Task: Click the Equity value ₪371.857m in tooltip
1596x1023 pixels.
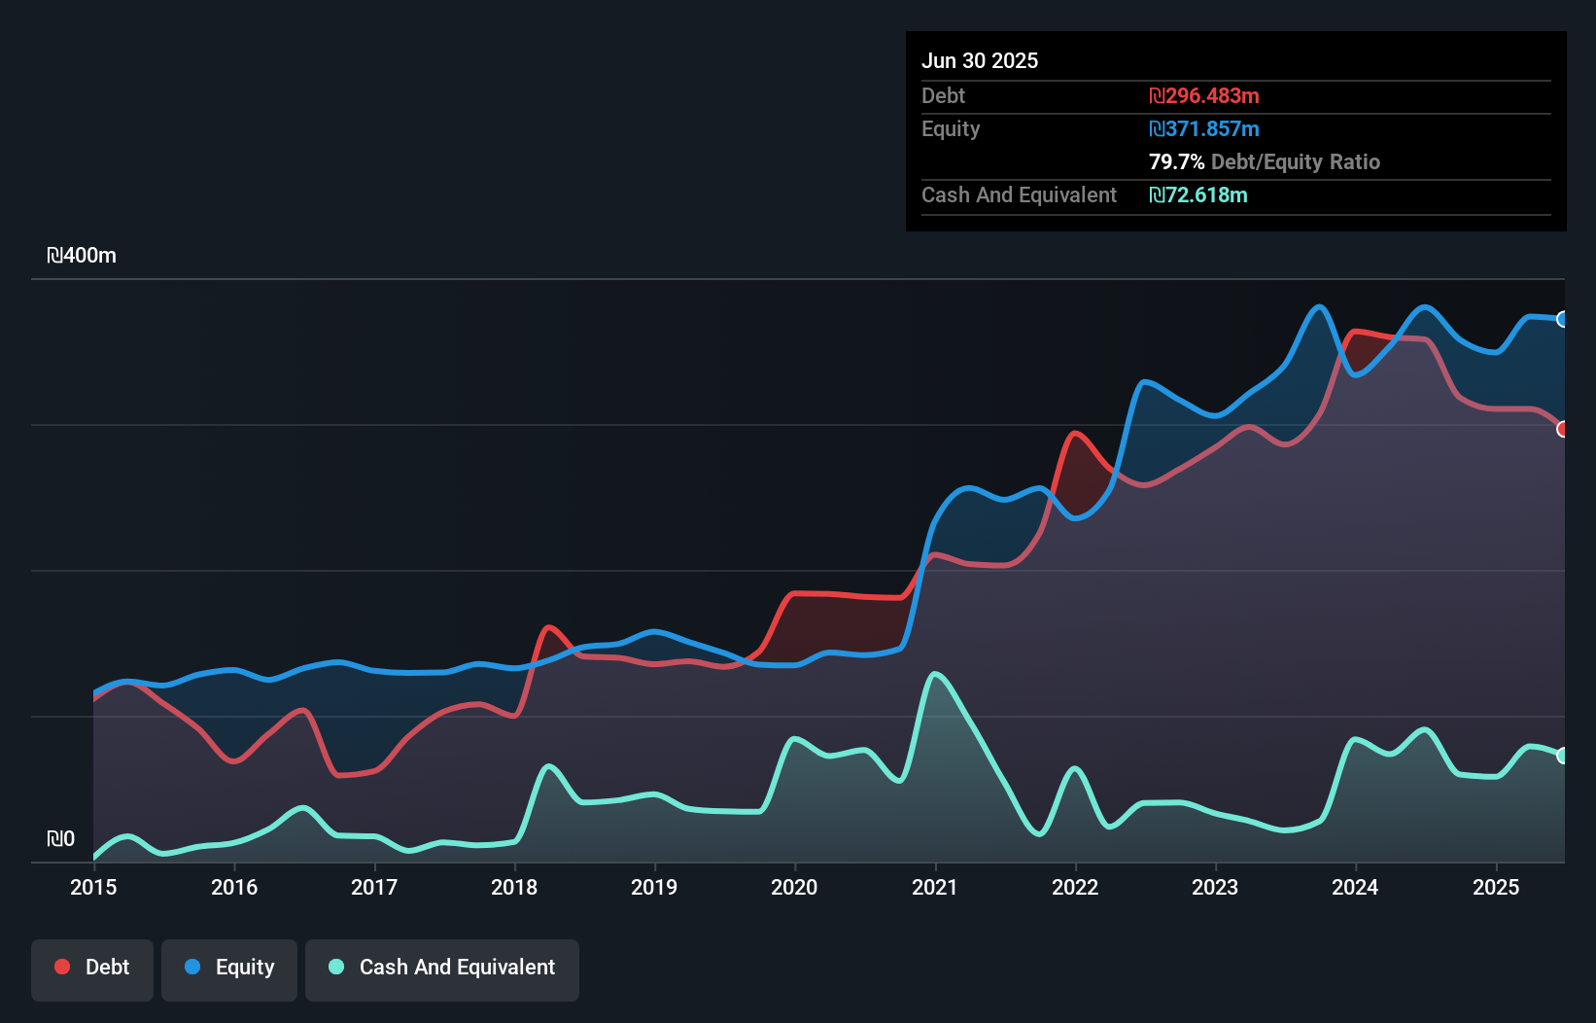Action: (x=1204, y=129)
